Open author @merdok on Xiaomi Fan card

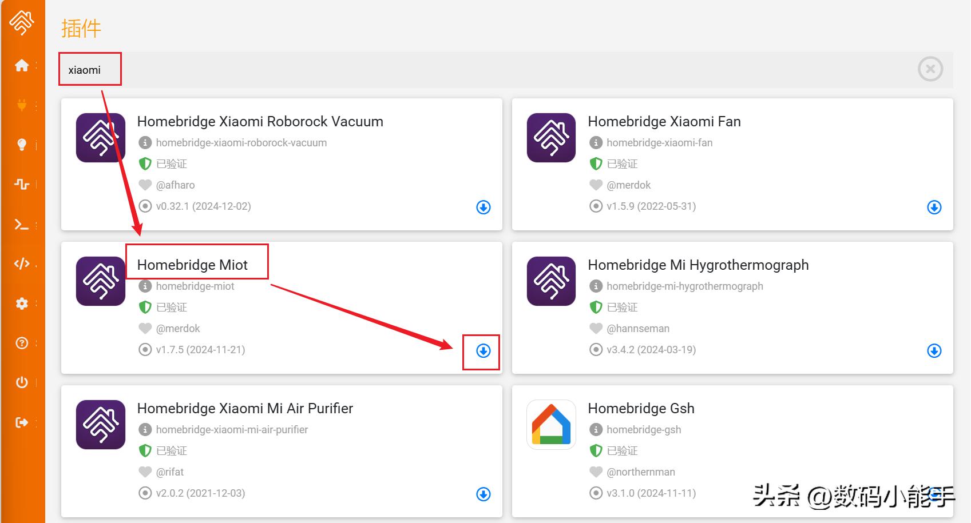[629, 185]
